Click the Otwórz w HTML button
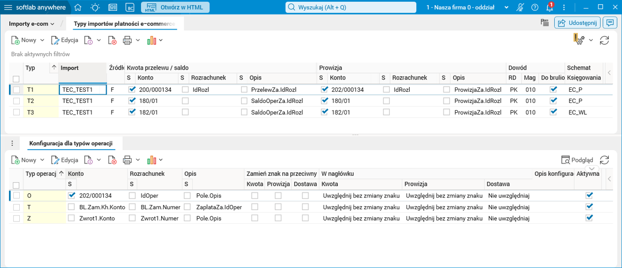 click(175, 8)
